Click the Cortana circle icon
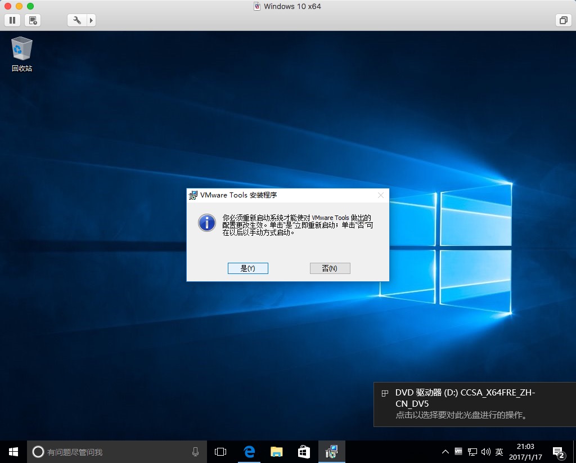 [x=38, y=452]
